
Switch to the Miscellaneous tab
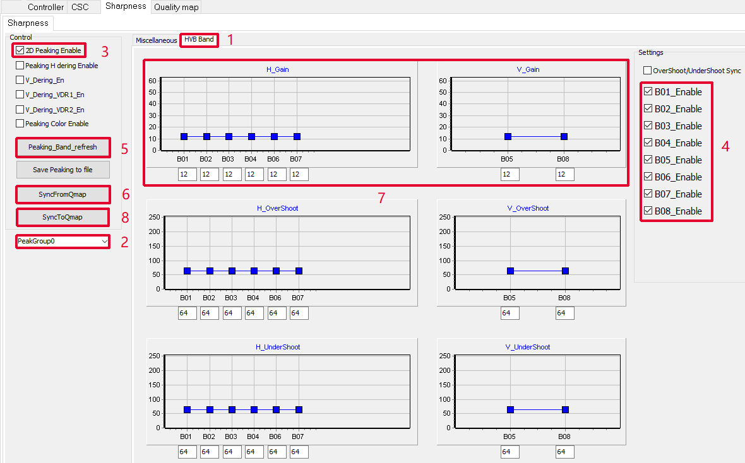[157, 40]
